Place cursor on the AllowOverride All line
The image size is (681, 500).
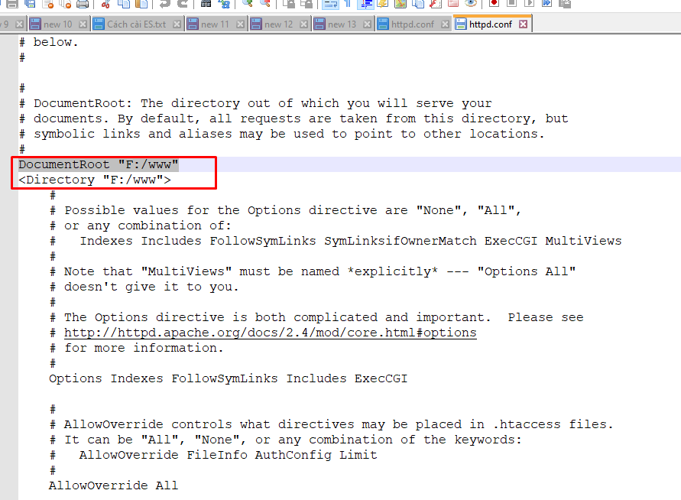tap(113, 485)
